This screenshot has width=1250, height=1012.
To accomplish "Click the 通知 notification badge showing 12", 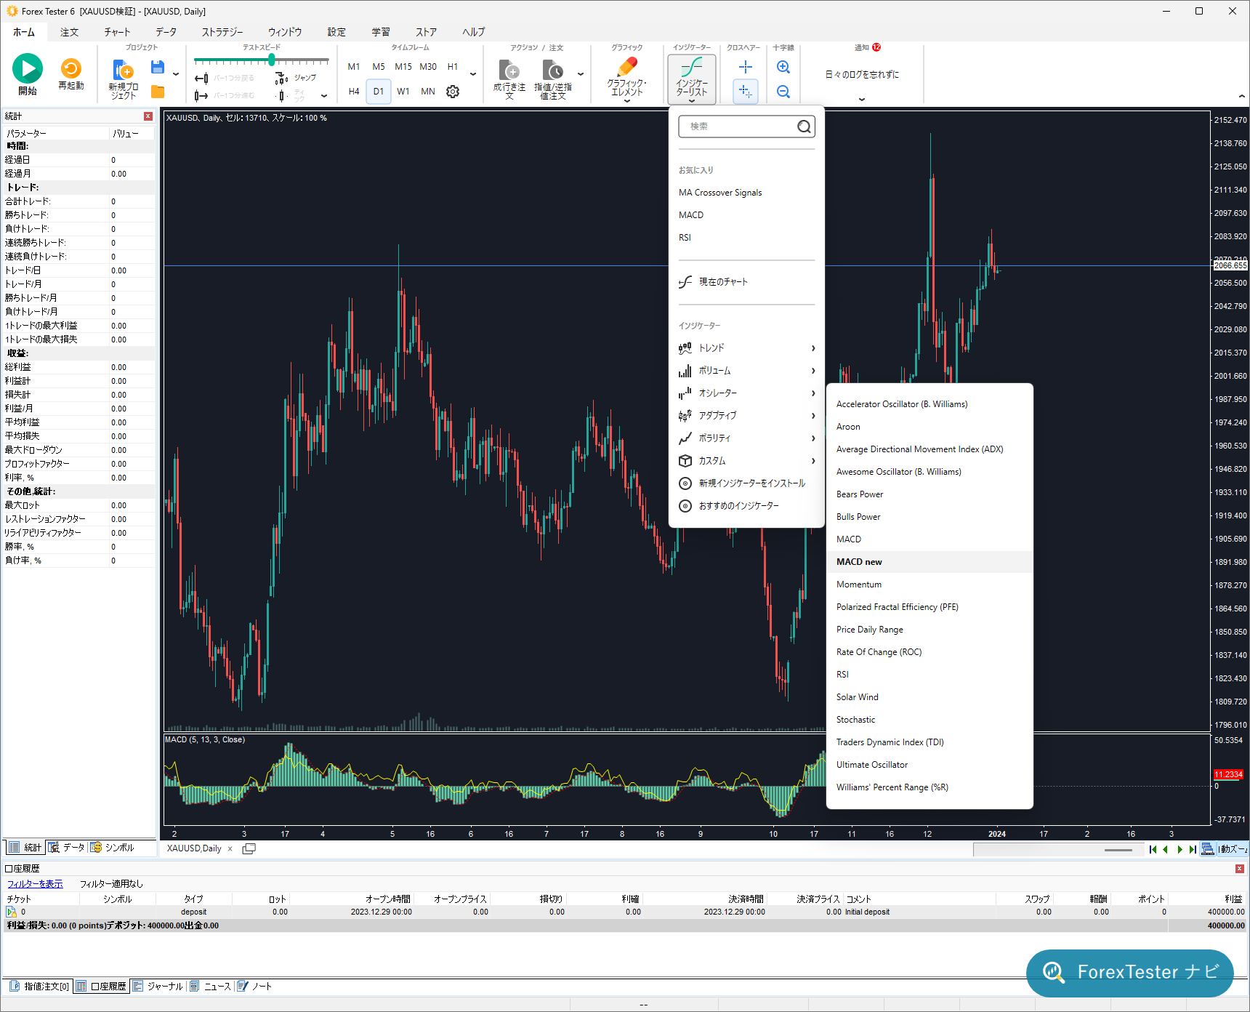I will pyautogui.click(x=876, y=47).
